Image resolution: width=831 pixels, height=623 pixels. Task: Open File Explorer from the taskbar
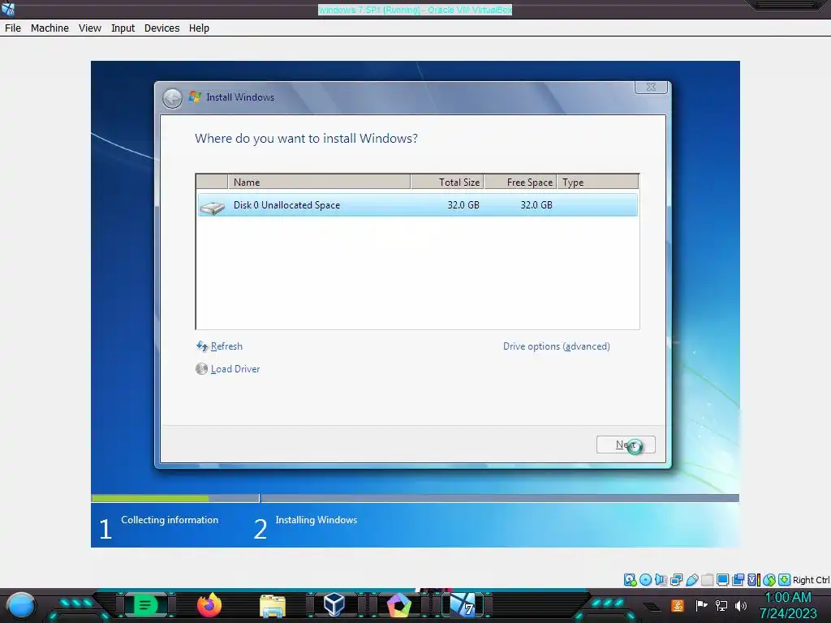coord(273,605)
